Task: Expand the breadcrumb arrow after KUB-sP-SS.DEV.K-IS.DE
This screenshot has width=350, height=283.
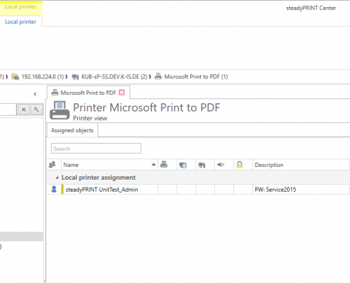Action: click(x=150, y=76)
